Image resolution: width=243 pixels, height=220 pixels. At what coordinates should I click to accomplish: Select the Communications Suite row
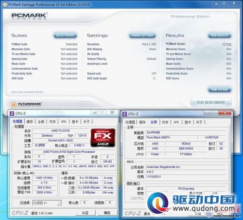44,69
